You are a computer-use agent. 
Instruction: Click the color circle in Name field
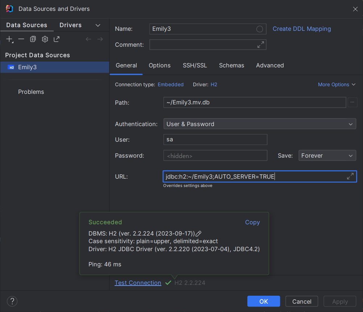[260, 29]
